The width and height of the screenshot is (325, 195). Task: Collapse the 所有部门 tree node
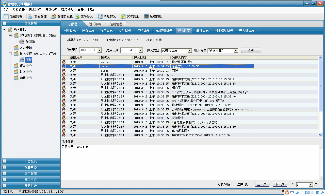[x=5, y=29]
